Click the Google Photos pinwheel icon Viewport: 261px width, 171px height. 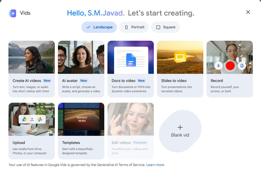[40, 119]
